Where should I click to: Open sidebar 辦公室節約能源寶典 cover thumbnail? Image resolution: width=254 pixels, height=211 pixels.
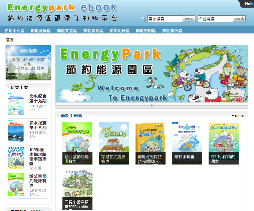[x=16, y=185]
